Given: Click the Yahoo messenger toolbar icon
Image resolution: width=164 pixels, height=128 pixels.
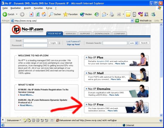Looking at the screenshot, I should 140,14.
